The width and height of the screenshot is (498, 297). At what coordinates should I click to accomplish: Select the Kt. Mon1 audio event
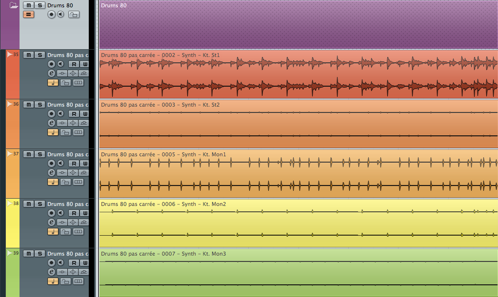click(x=299, y=174)
